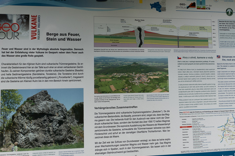Click the heading Berge aus Feuer, Stein und Wasser
235x156 pixels.
tap(64, 37)
